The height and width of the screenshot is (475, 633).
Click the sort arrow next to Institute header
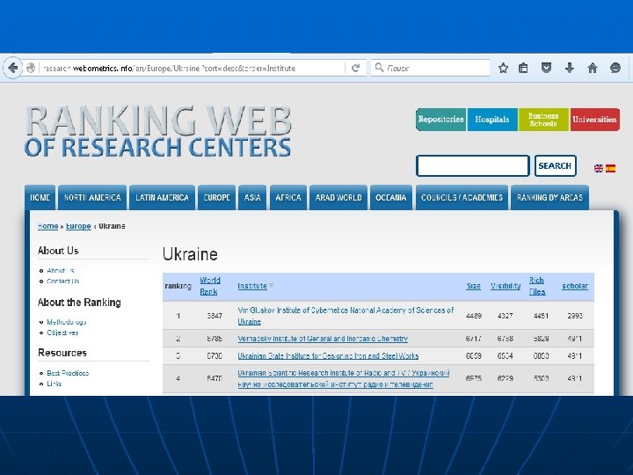[x=272, y=285]
